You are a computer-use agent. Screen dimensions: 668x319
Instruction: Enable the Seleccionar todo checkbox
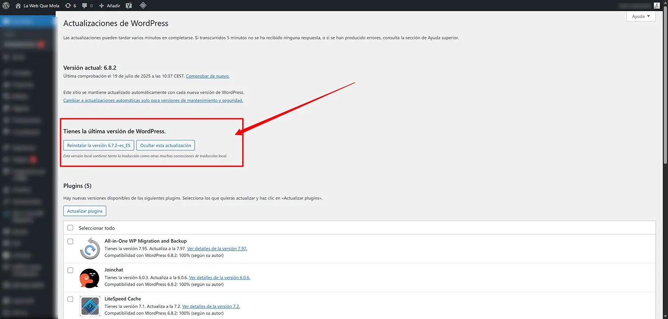70,227
